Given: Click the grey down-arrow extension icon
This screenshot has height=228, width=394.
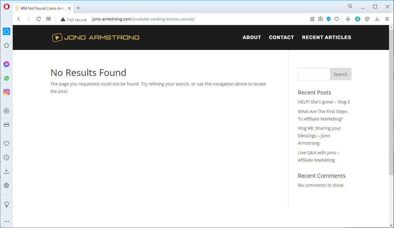Looking at the screenshot, I should pos(348,19).
